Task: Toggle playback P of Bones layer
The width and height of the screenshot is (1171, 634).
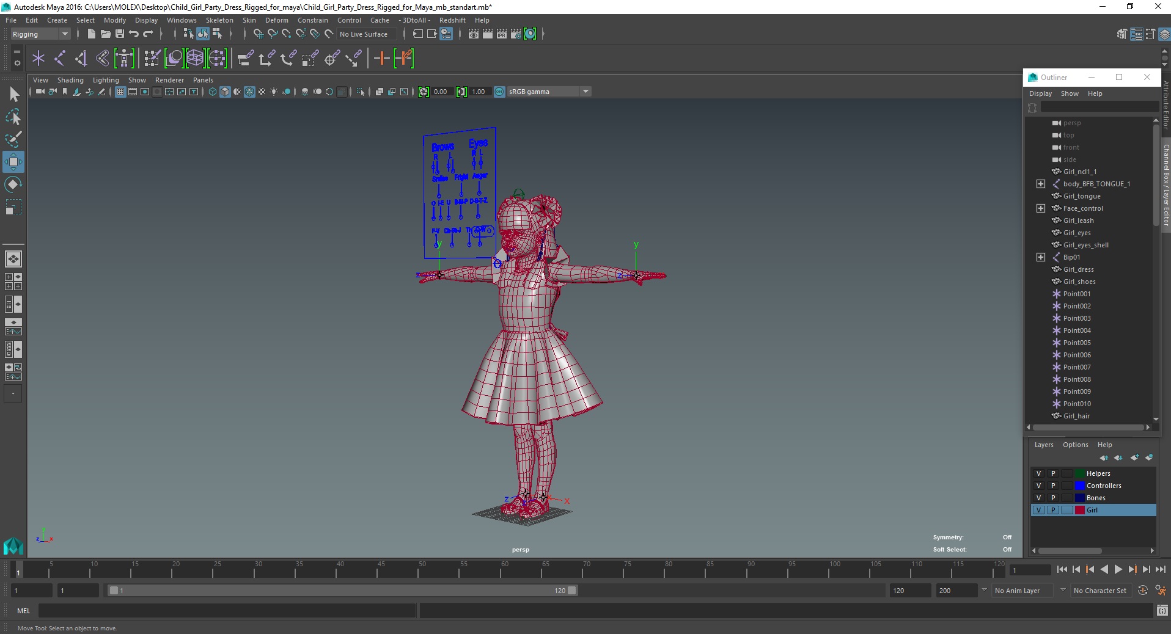Action: (1053, 498)
